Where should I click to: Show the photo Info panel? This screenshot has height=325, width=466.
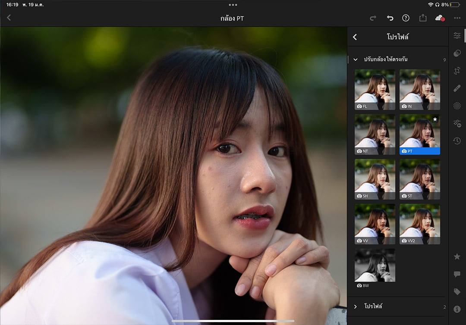(457, 308)
